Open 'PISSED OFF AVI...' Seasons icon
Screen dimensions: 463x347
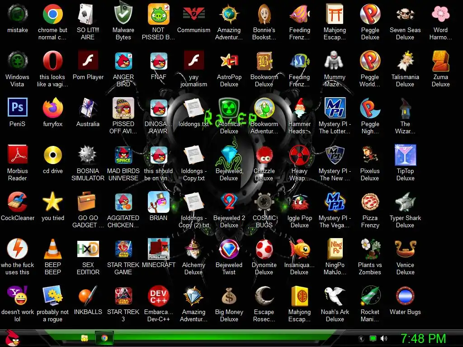123,108
